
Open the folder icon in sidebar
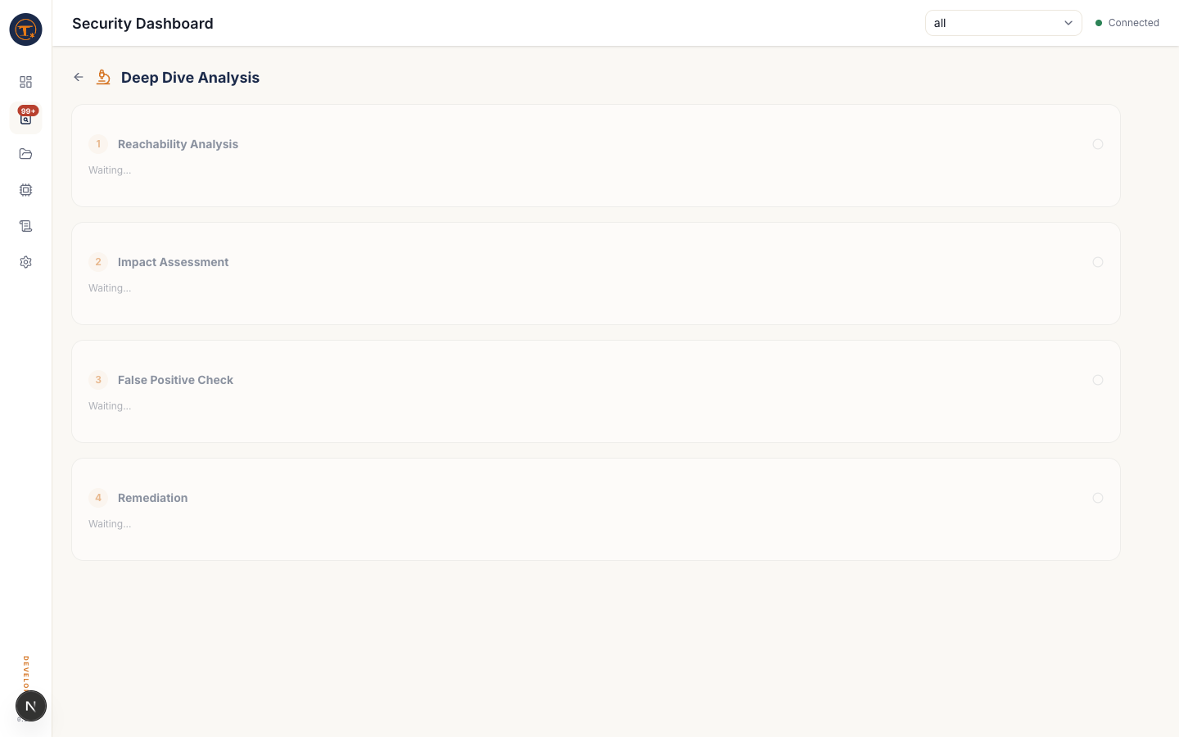(25, 154)
